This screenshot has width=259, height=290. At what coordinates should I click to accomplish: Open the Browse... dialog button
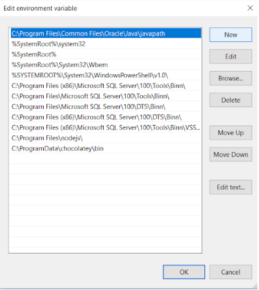point(231,79)
